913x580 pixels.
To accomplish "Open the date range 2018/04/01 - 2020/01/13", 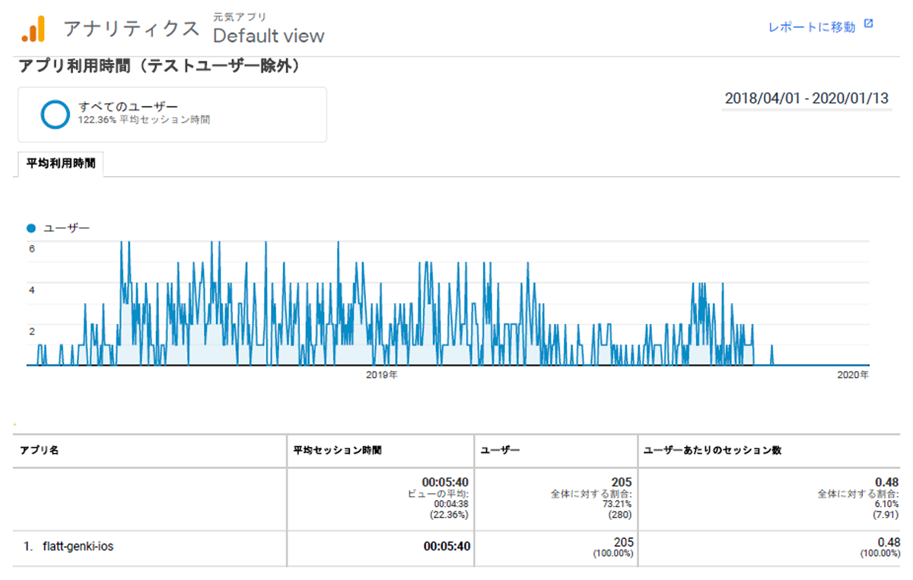I will (x=806, y=99).
